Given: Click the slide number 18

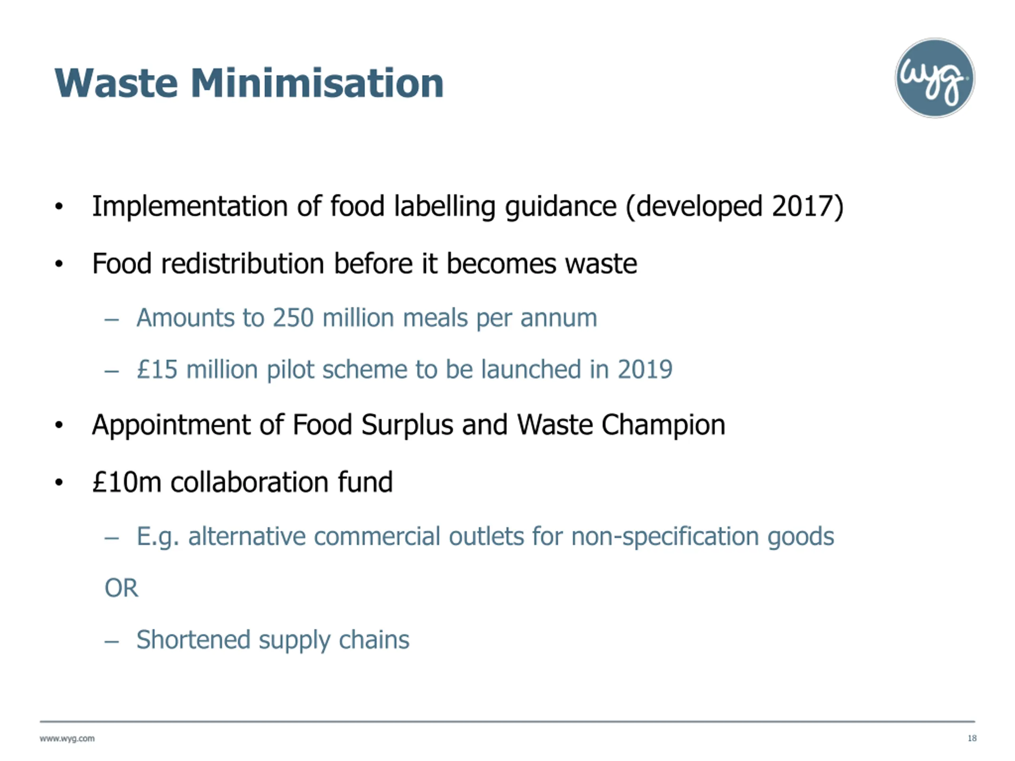Looking at the screenshot, I should [x=972, y=738].
